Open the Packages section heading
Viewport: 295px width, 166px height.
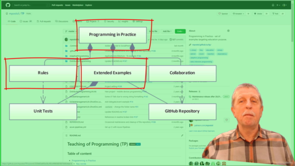[x=194, y=141]
